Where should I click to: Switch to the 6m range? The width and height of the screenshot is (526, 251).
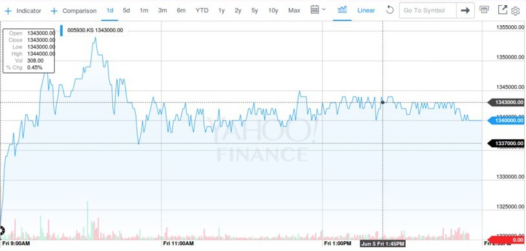click(x=181, y=10)
